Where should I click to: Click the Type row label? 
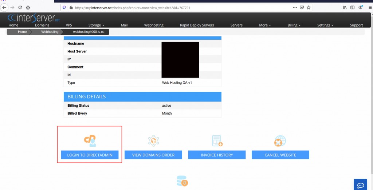pyautogui.click(x=71, y=83)
